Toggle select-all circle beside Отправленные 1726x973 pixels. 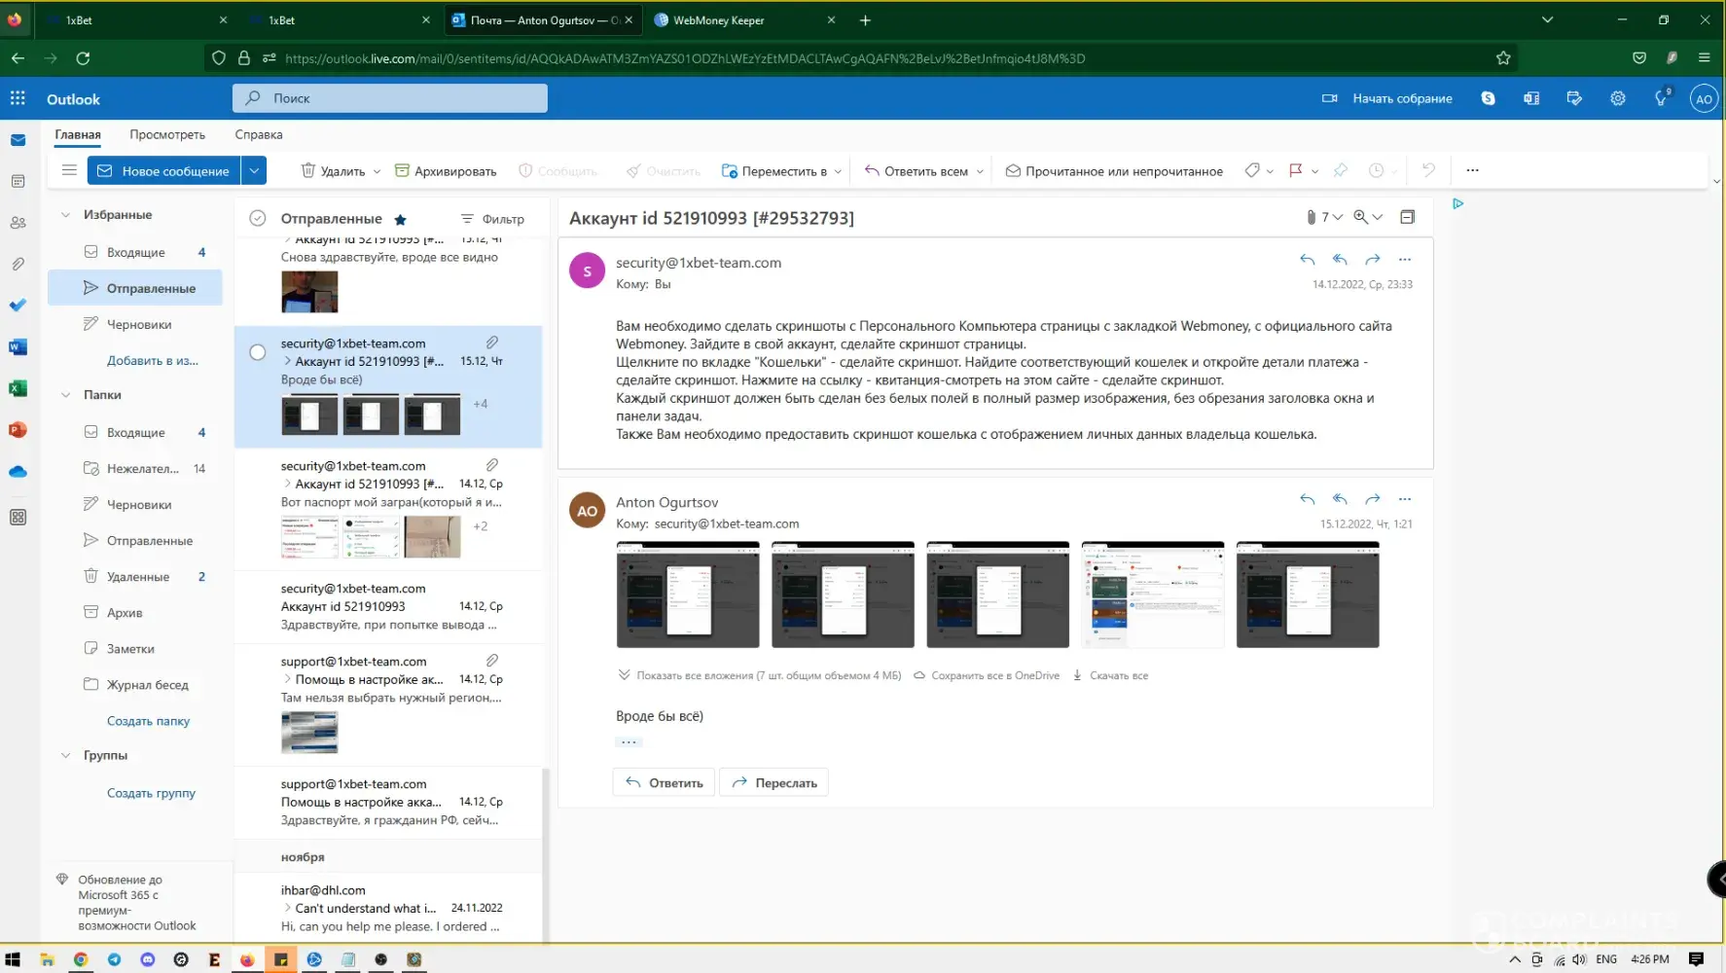(x=258, y=219)
